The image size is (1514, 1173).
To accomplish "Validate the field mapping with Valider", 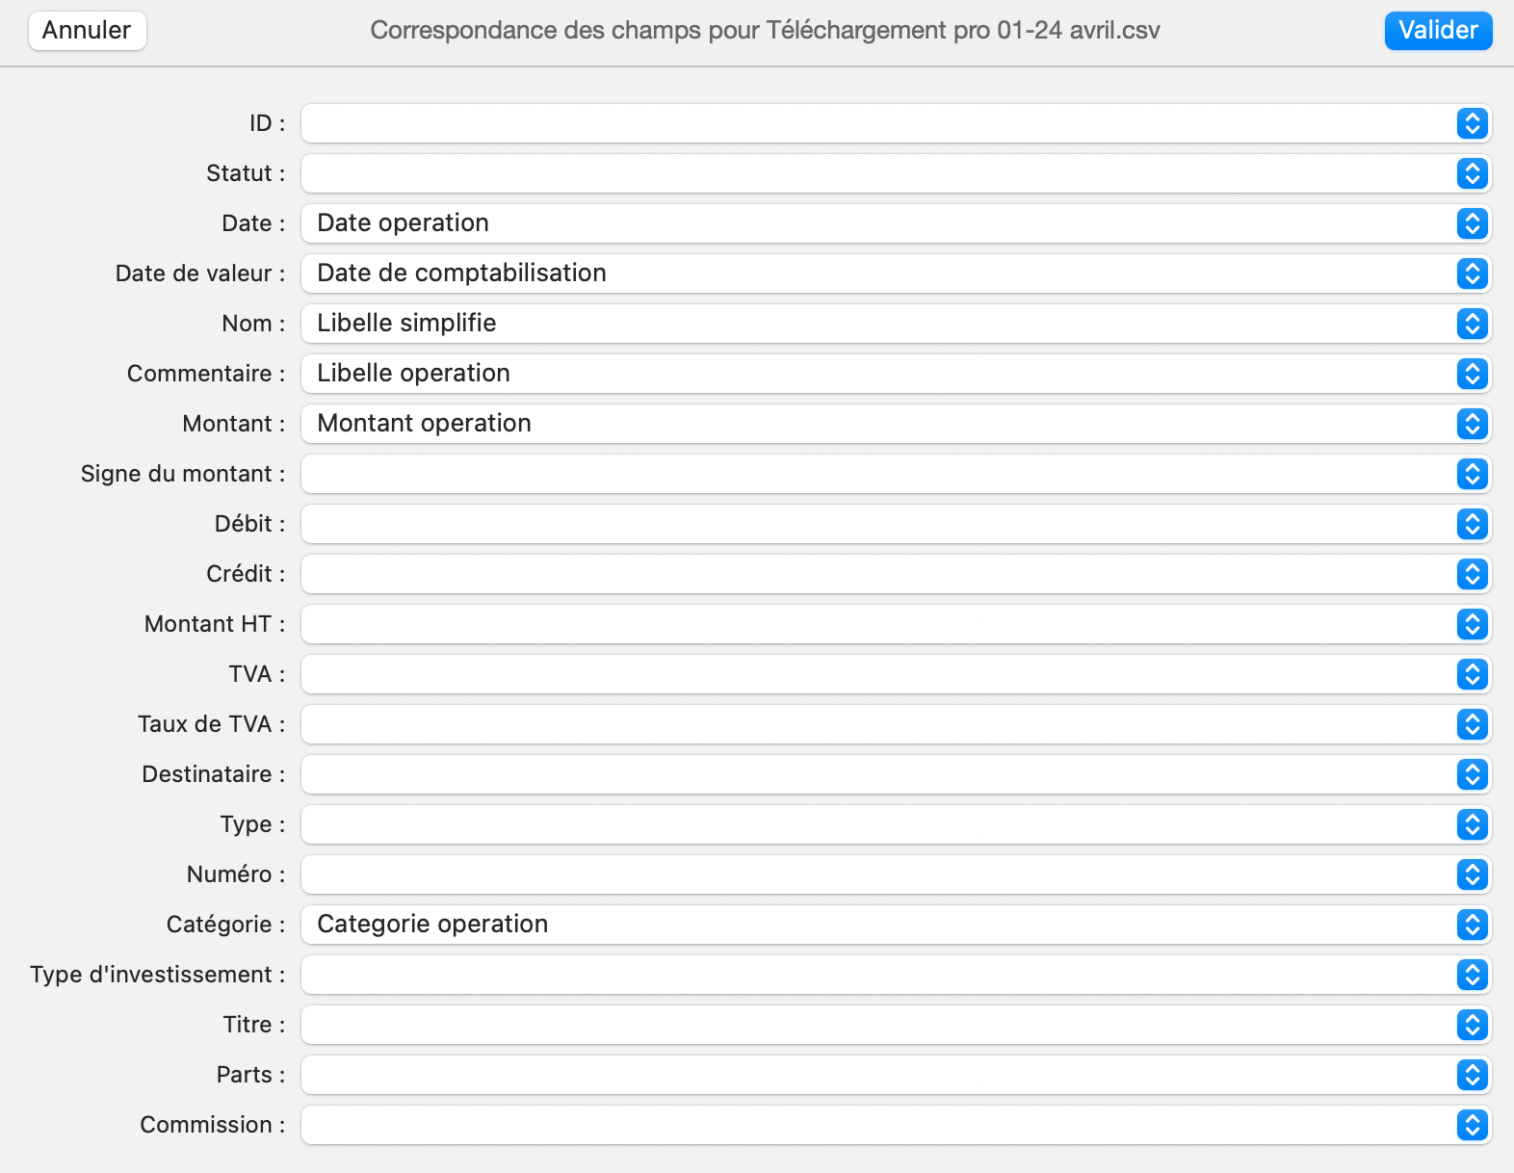I will [x=1437, y=30].
